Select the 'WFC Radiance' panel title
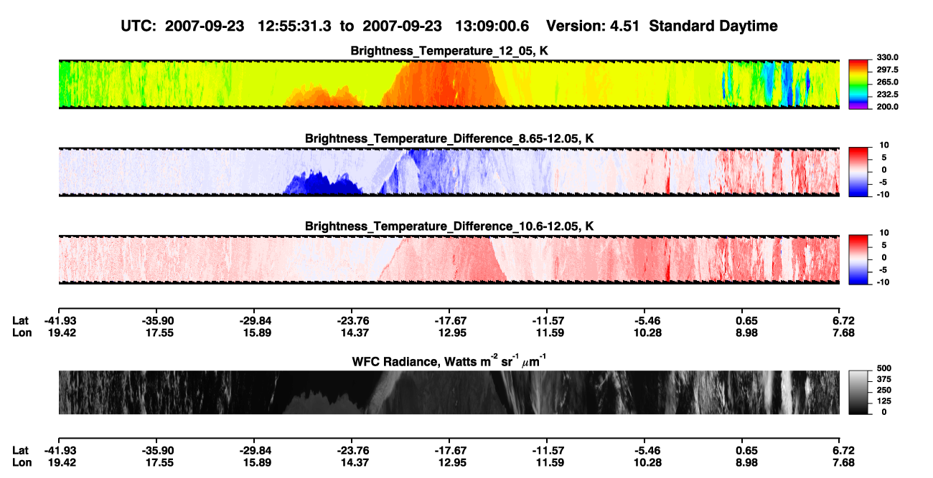Viewport: 933px width, 478px height. 449,360
